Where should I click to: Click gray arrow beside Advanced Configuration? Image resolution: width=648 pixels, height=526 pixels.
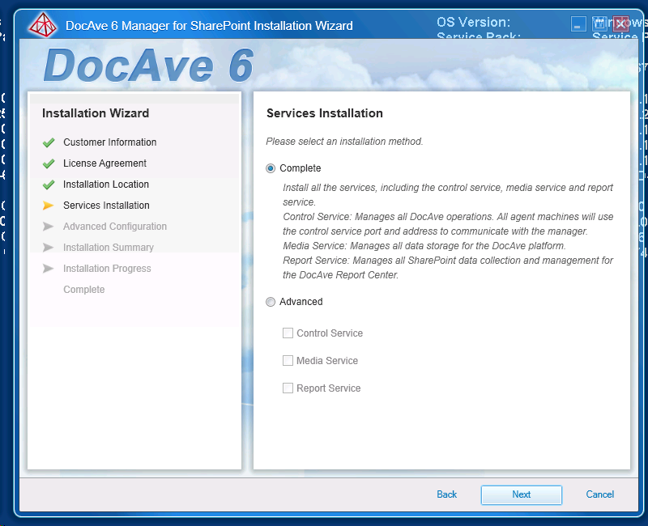(x=49, y=227)
